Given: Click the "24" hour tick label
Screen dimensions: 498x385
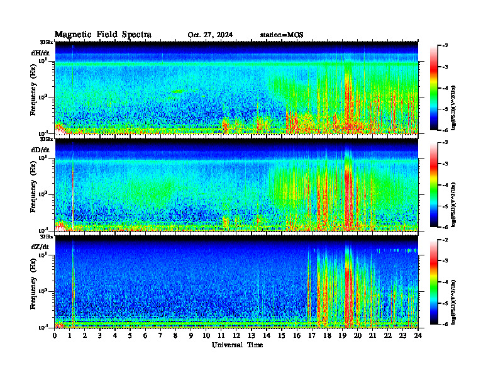Looking at the screenshot, I should tap(418, 335).
